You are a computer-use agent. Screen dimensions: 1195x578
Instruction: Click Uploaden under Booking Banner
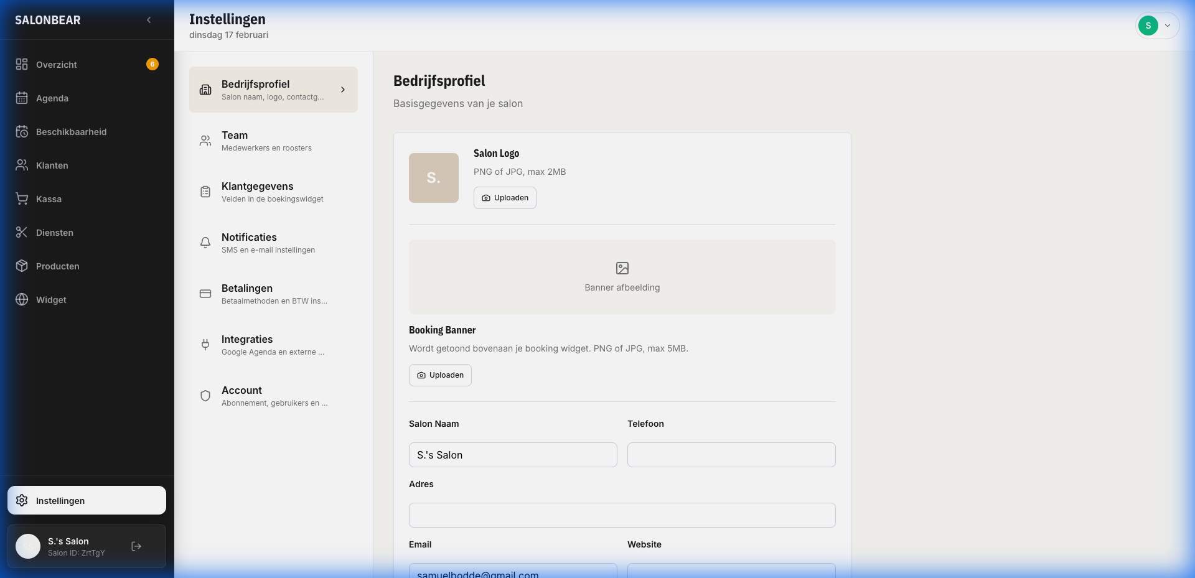pos(440,375)
